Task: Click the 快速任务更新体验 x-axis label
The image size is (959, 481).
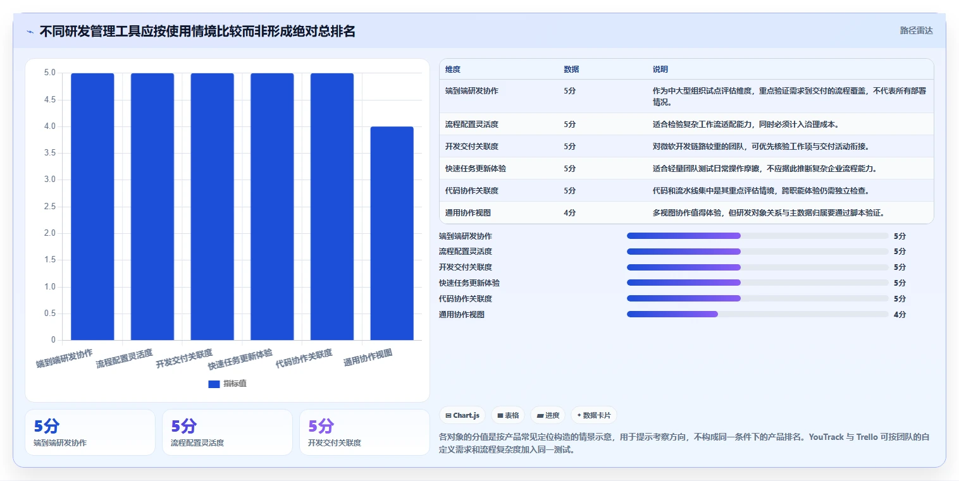Action: tap(240, 360)
